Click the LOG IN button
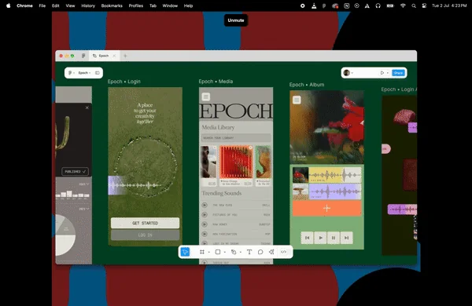 (145, 235)
